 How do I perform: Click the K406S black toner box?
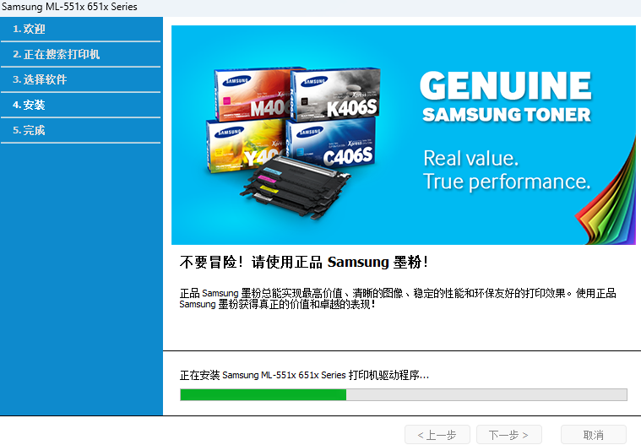click(x=335, y=93)
